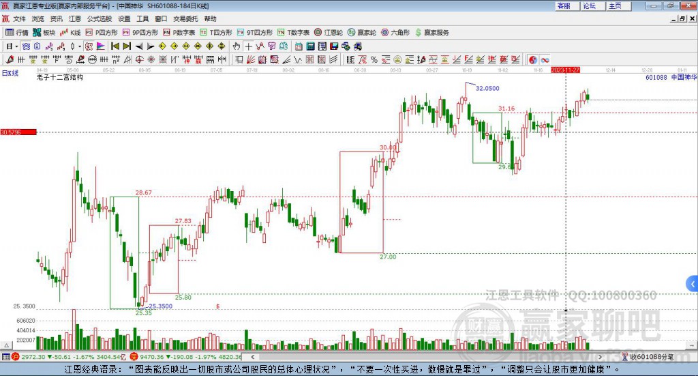The height and width of the screenshot is (376, 698).
Task: Select the triangle ruler angle tool
Action: click(x=127, y=59)
